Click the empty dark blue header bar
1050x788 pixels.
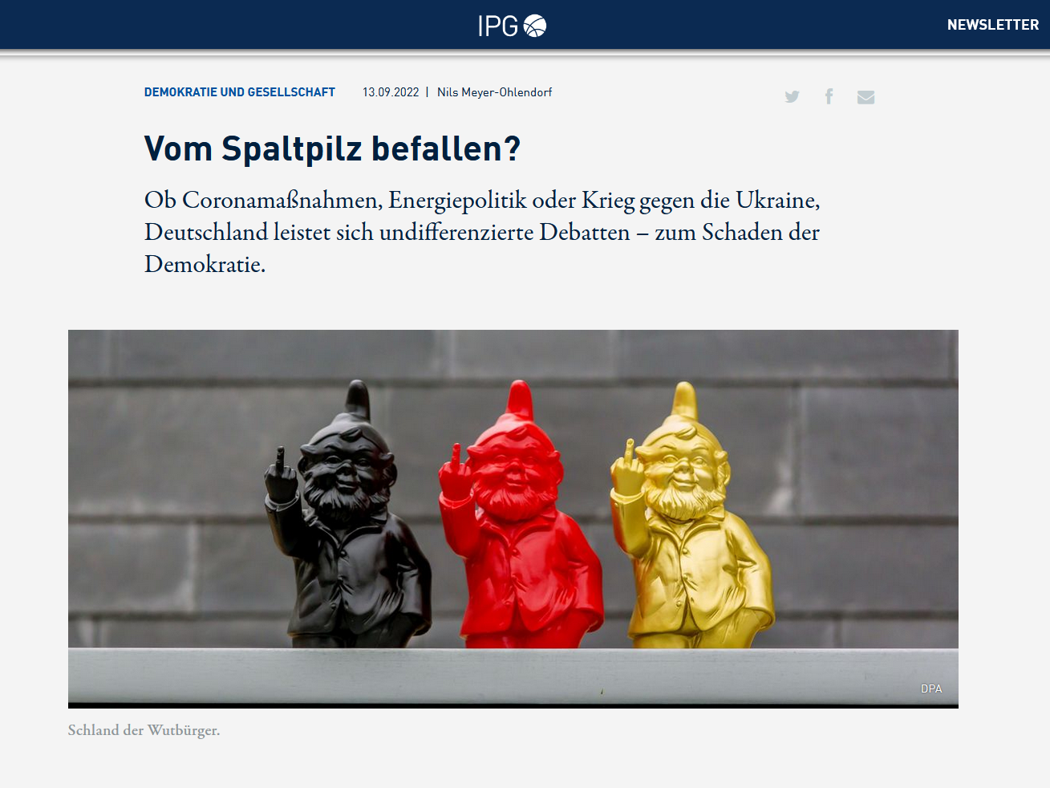(x=241, y=25)
